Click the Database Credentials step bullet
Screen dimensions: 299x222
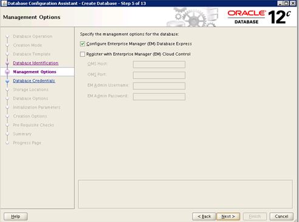[x=7, y=81]
